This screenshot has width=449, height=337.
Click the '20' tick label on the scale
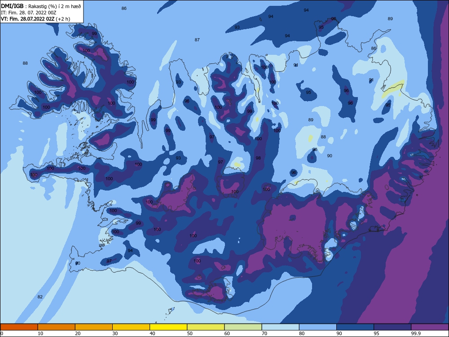coord(78,333)
